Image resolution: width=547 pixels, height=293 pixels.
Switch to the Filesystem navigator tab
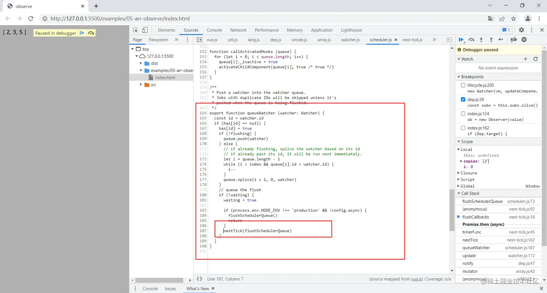click(x=158, y=40)
